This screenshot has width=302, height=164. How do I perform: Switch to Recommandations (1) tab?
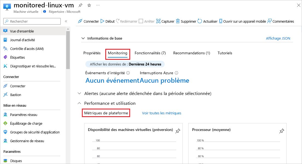[x=192, y=53]
